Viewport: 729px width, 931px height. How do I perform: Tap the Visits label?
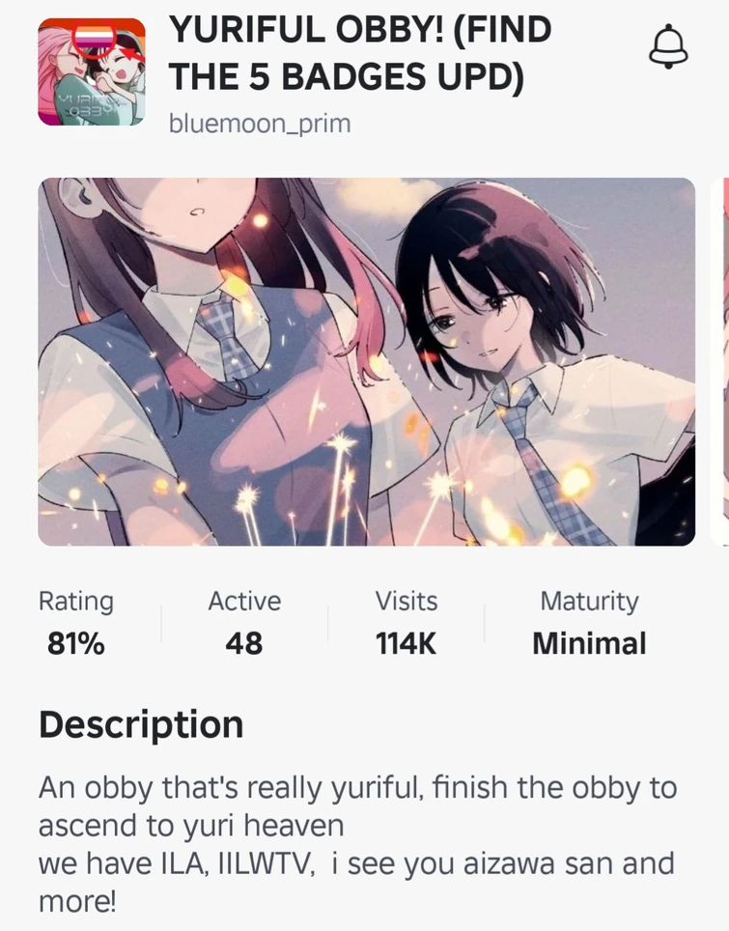tap(407, 601)
